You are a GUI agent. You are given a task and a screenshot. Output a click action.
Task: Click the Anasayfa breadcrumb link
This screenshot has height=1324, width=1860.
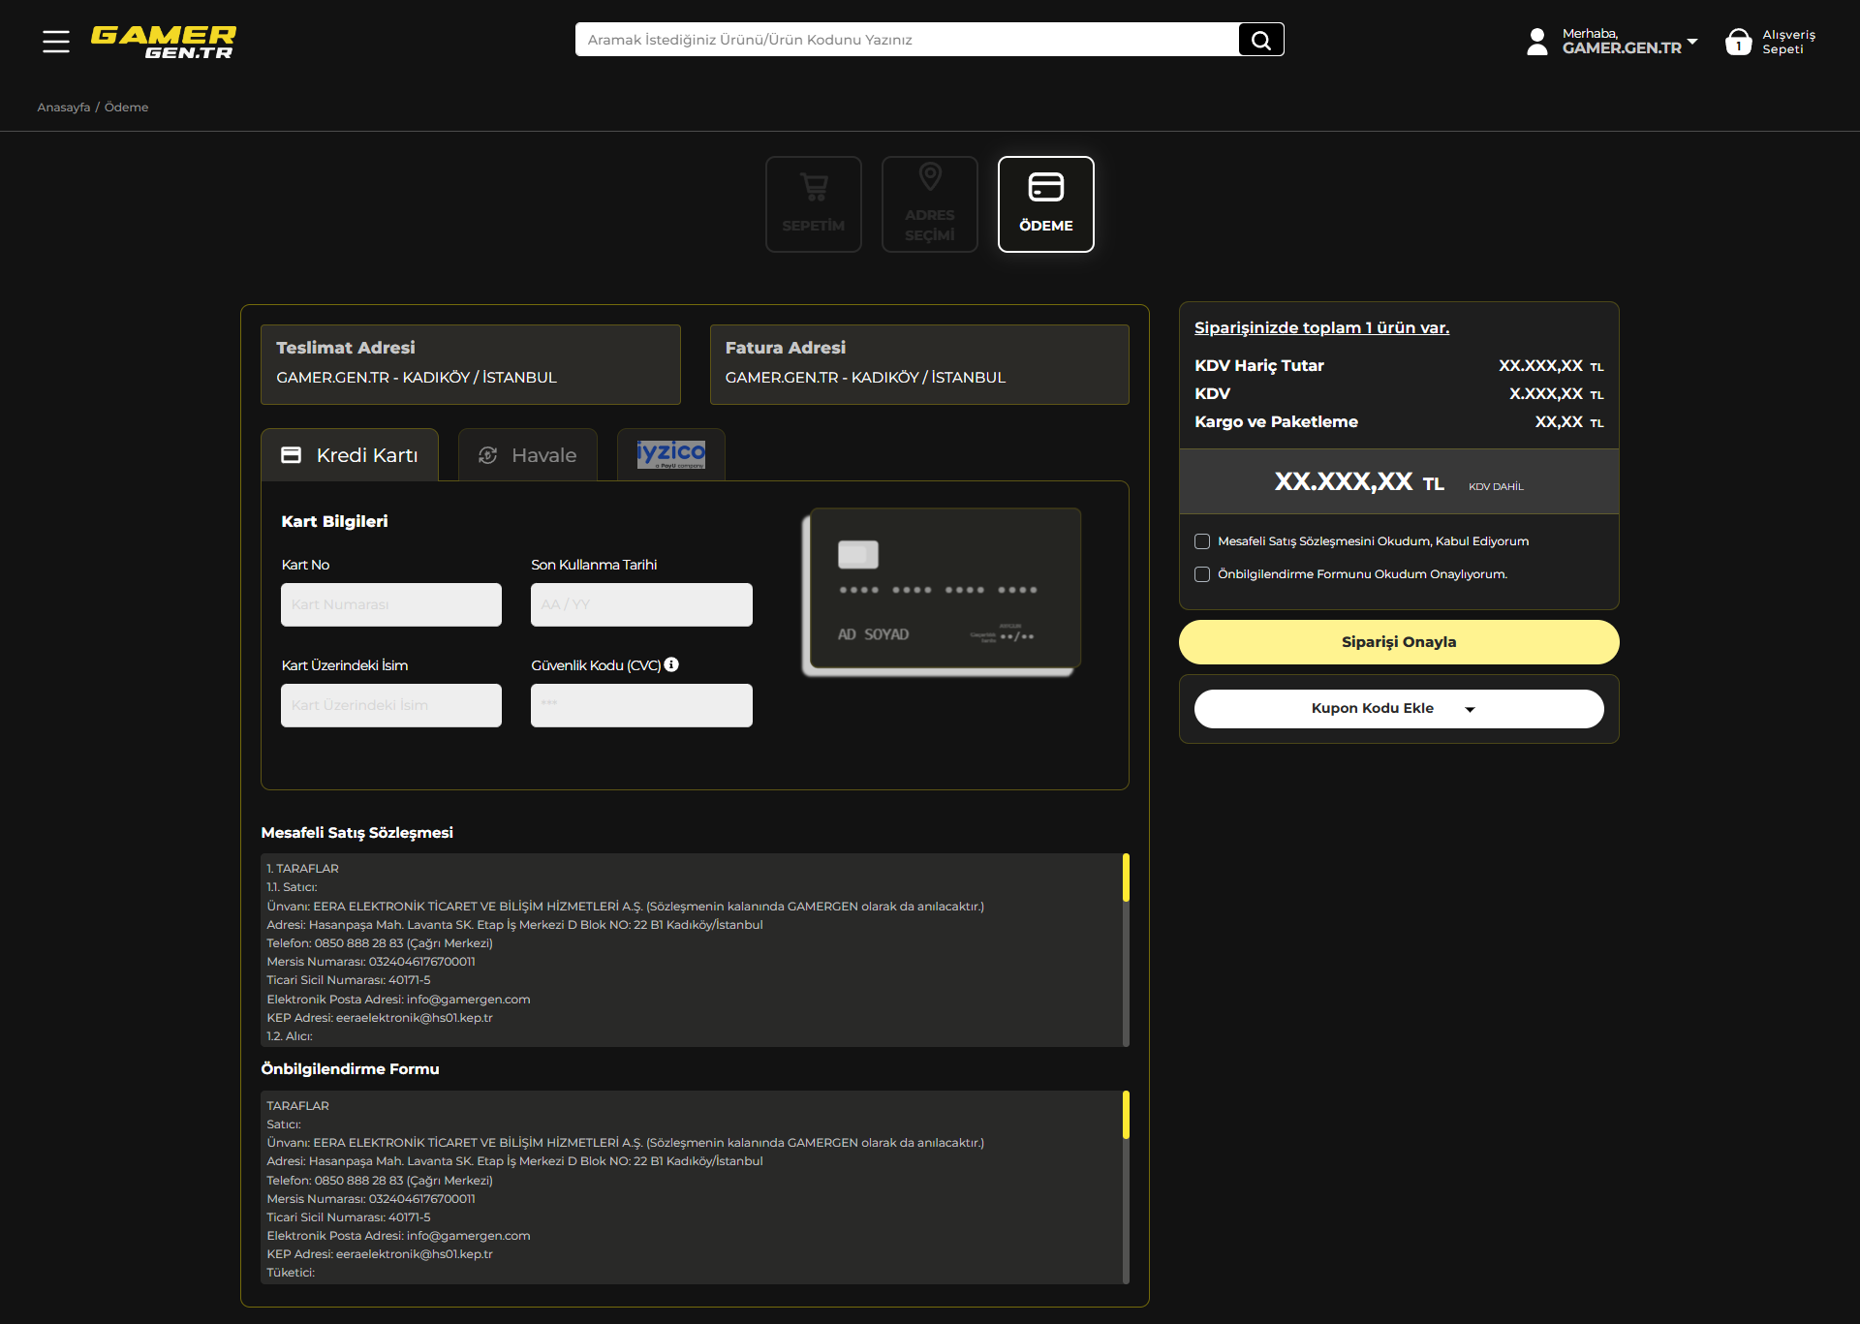(x=63, y=108)
